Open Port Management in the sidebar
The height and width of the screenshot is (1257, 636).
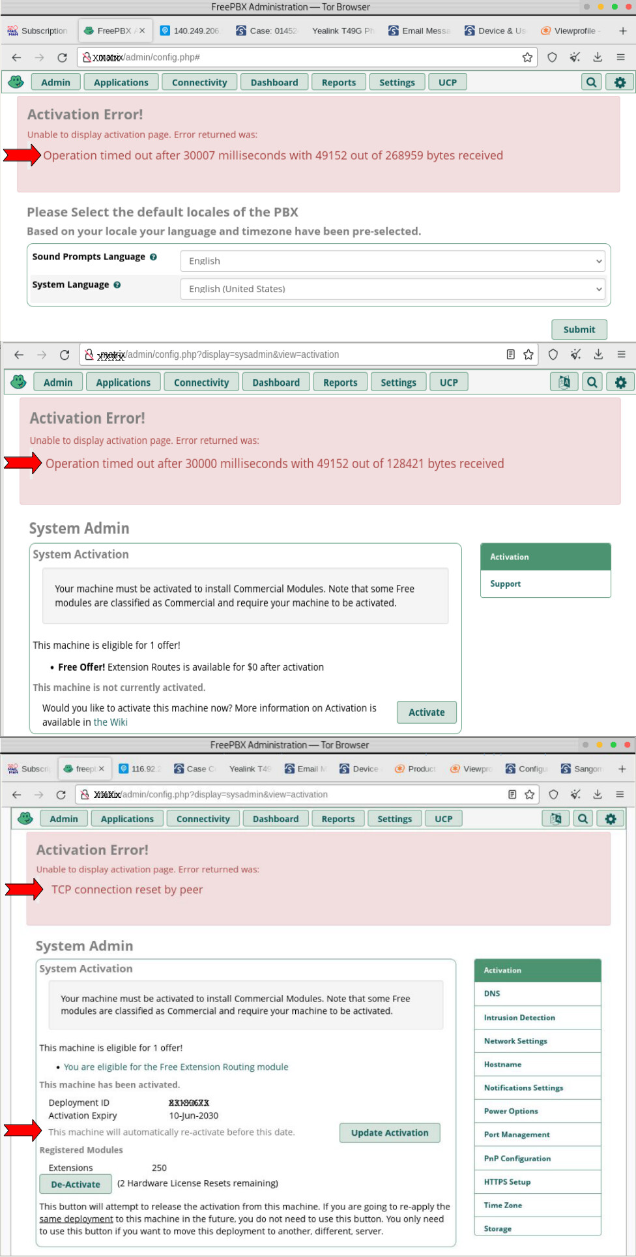coord(538,1134)
